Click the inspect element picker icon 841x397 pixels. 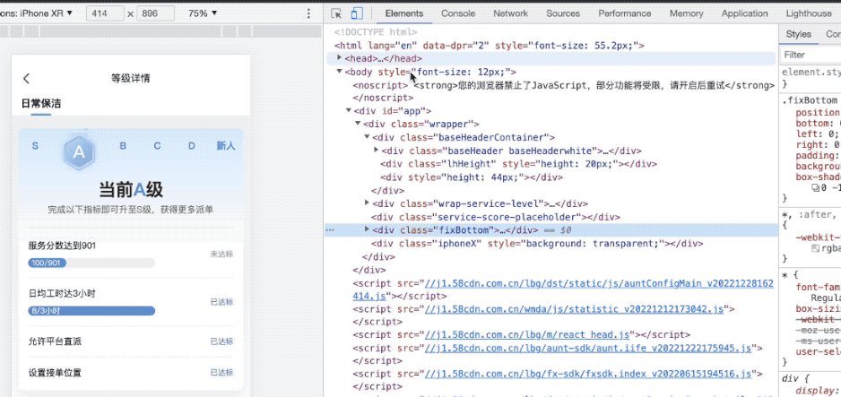tap(336, 13)
